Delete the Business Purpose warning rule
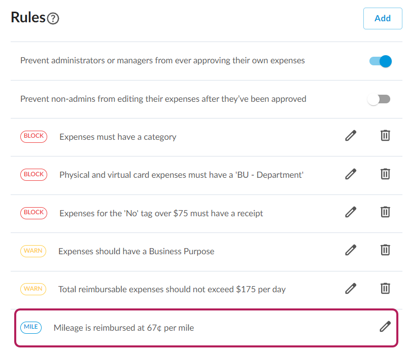This screenshot has width=409, height=353. [385, 250]
